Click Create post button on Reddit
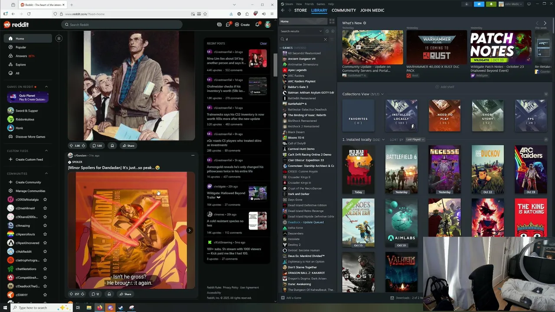The height and width of the screenshot is (312, 555). 242,25
